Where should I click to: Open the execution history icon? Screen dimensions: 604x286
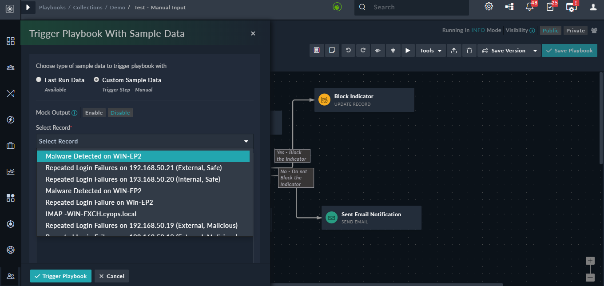317,50
